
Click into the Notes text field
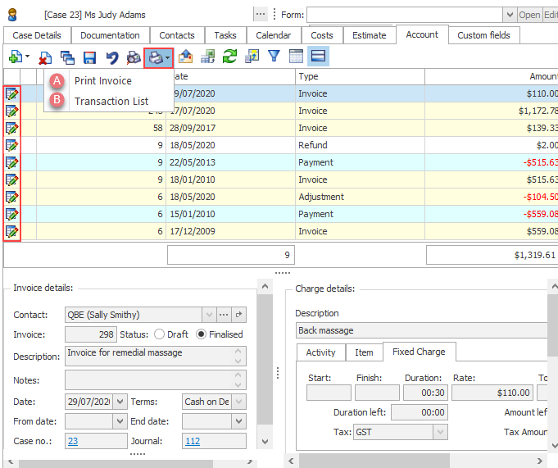(x=156, y=380)
